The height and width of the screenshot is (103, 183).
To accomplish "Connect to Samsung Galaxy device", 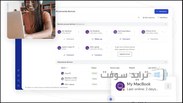I will click(125, 39).
